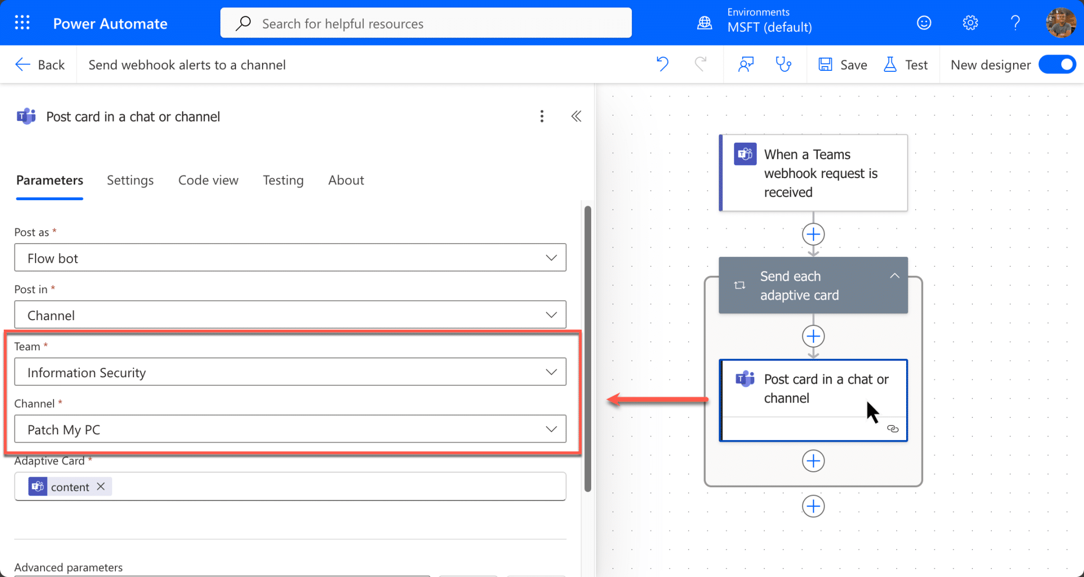Screen dimensions: 1084x577
Task: Open the help question mark
Action: coord(1016,22)
